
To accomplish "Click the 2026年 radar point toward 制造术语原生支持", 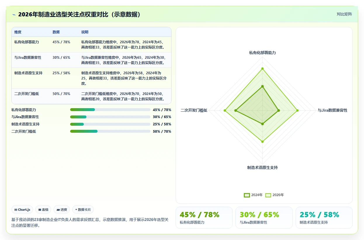I will point(262,141).
